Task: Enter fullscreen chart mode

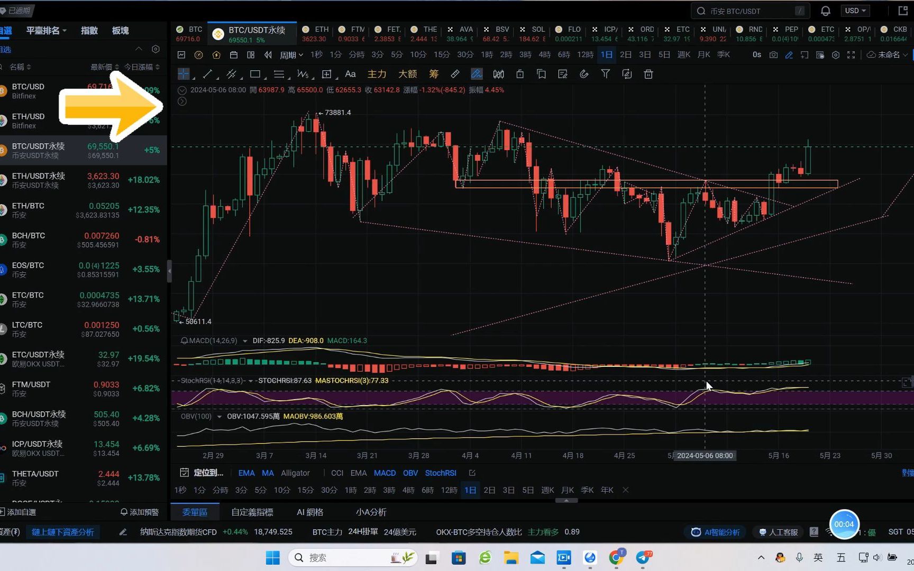Action: [x=851, y=55]
